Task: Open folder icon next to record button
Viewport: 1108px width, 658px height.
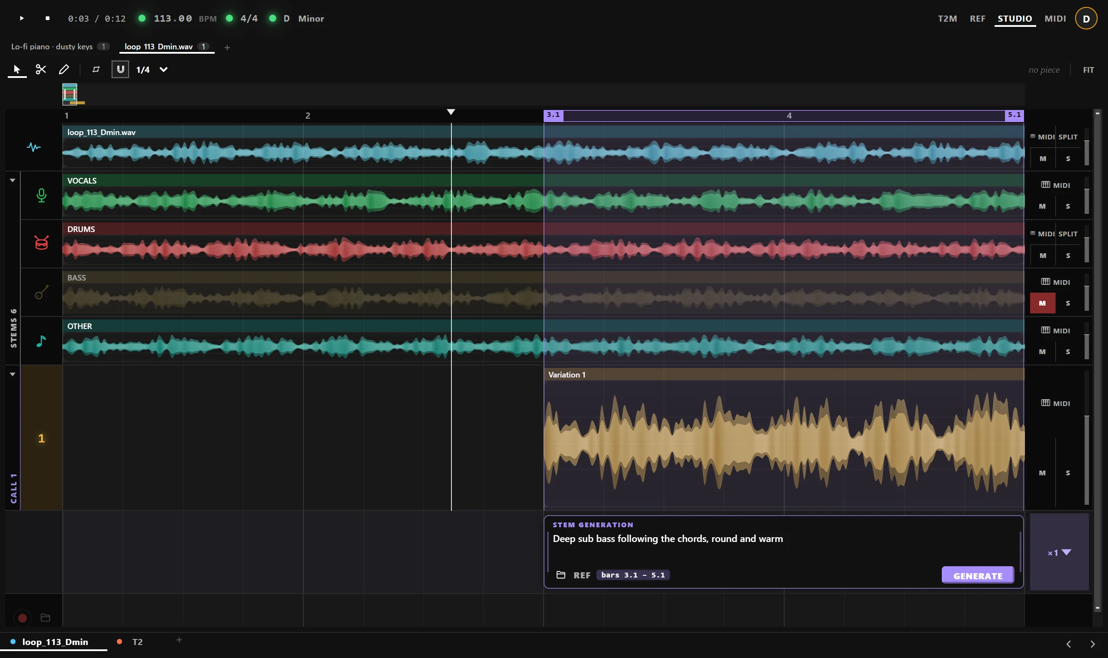Action: coord(45,618)
